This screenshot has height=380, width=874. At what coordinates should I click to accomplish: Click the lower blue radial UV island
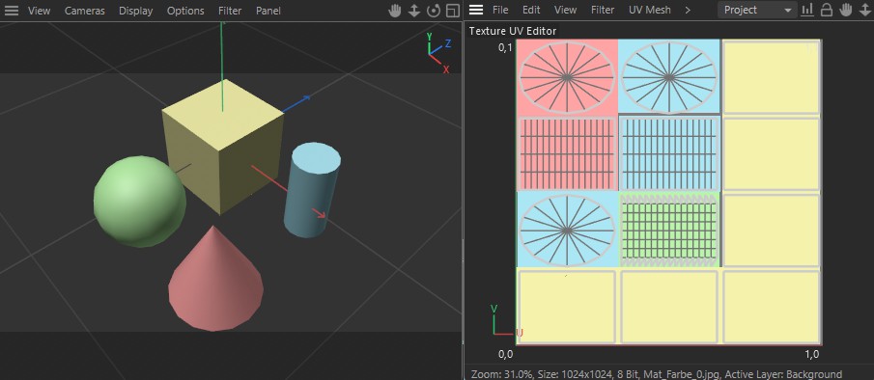tap(567, 230)
